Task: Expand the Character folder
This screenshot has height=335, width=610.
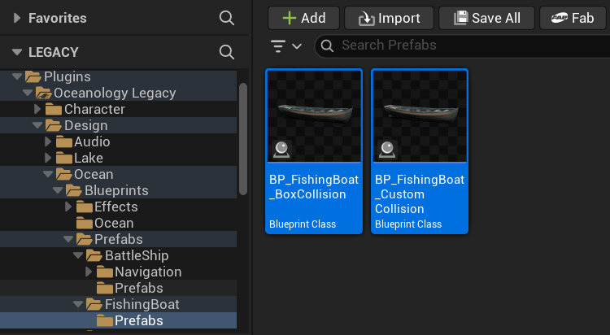Action: point(37,109)
